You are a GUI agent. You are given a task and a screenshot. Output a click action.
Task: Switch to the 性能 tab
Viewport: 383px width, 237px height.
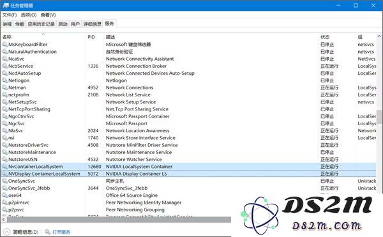pyautogui.click(x=20, y=24)
